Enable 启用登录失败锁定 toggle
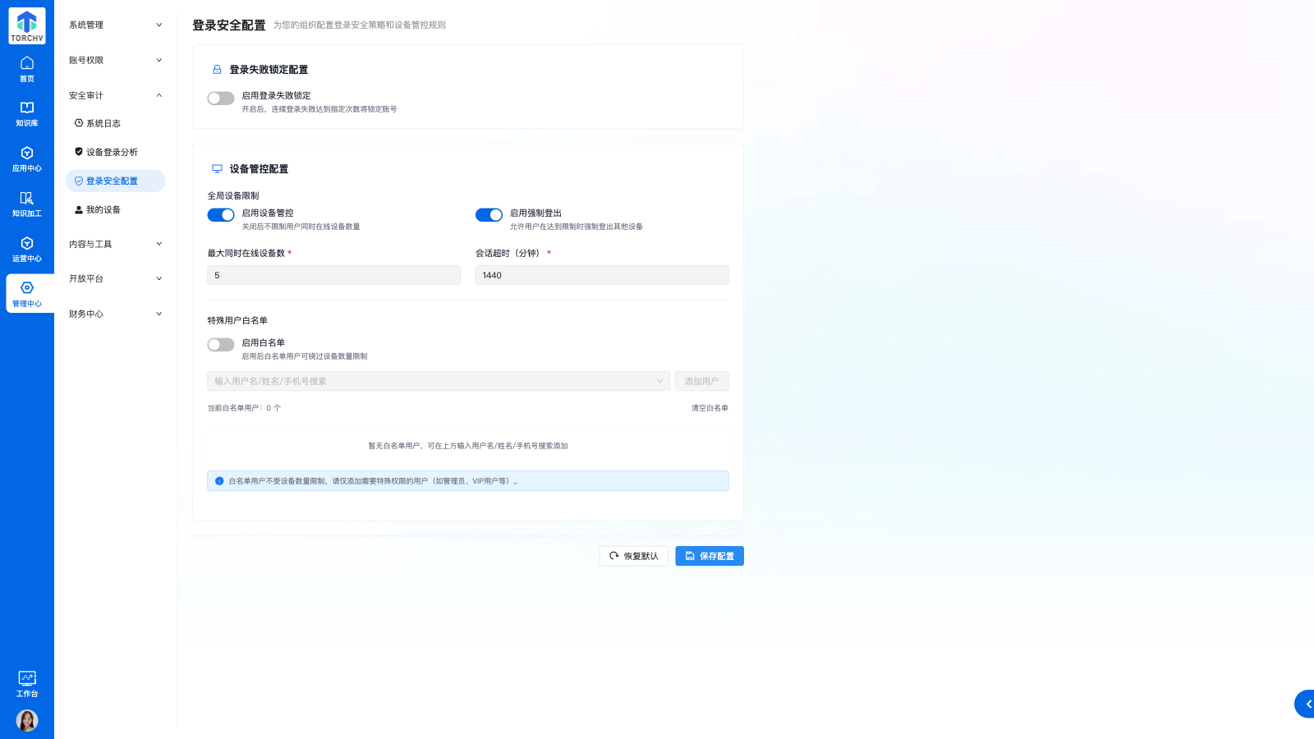 (x=221, y=99)
